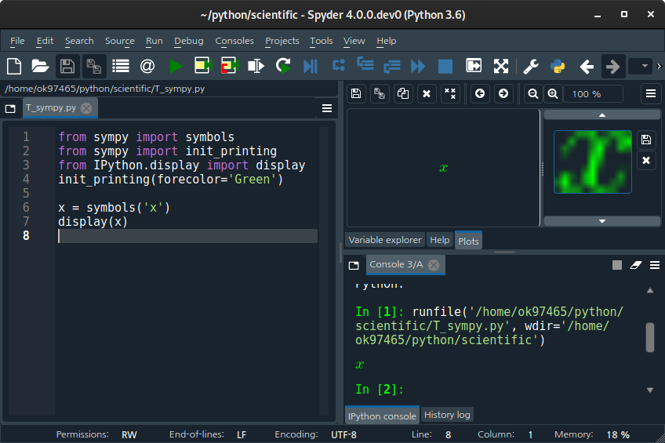Delete thumbnail plot with side X
Image resolution: width=665 pixels, height=443 pixels.
click(x=646, y=160)
